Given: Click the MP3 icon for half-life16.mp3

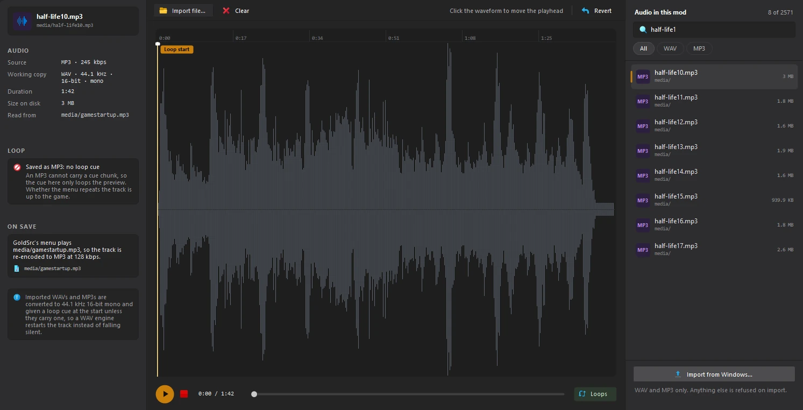Looking at the screenshot, I should point(643,225).
